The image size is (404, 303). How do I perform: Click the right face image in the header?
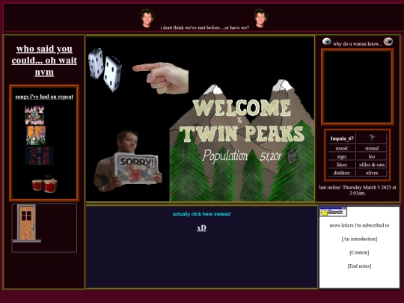(x=261, y=18)
